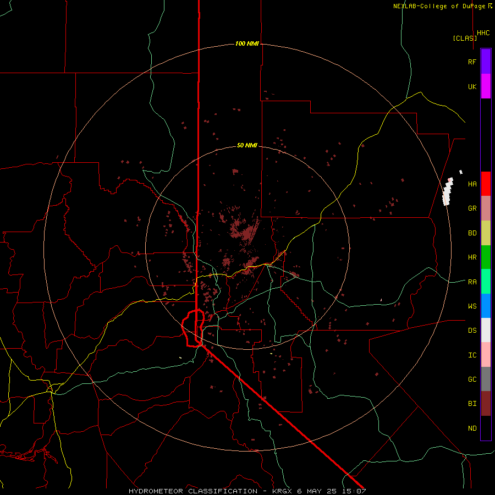
Task: Click the HA legend label
Action: 472,184
